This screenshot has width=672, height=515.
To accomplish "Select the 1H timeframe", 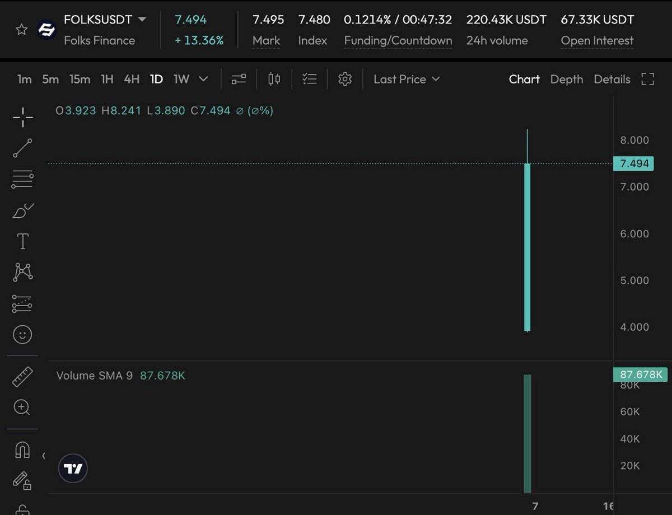I will 107,79.
